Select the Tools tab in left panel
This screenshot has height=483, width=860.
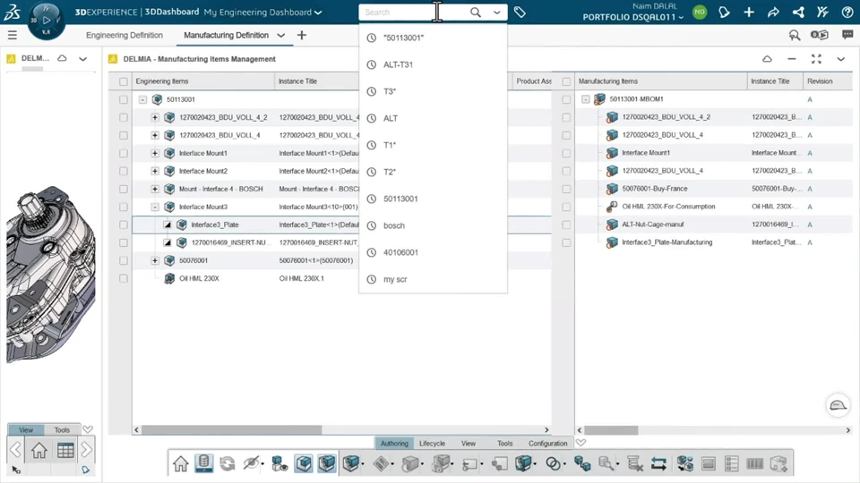pos(62,430)
